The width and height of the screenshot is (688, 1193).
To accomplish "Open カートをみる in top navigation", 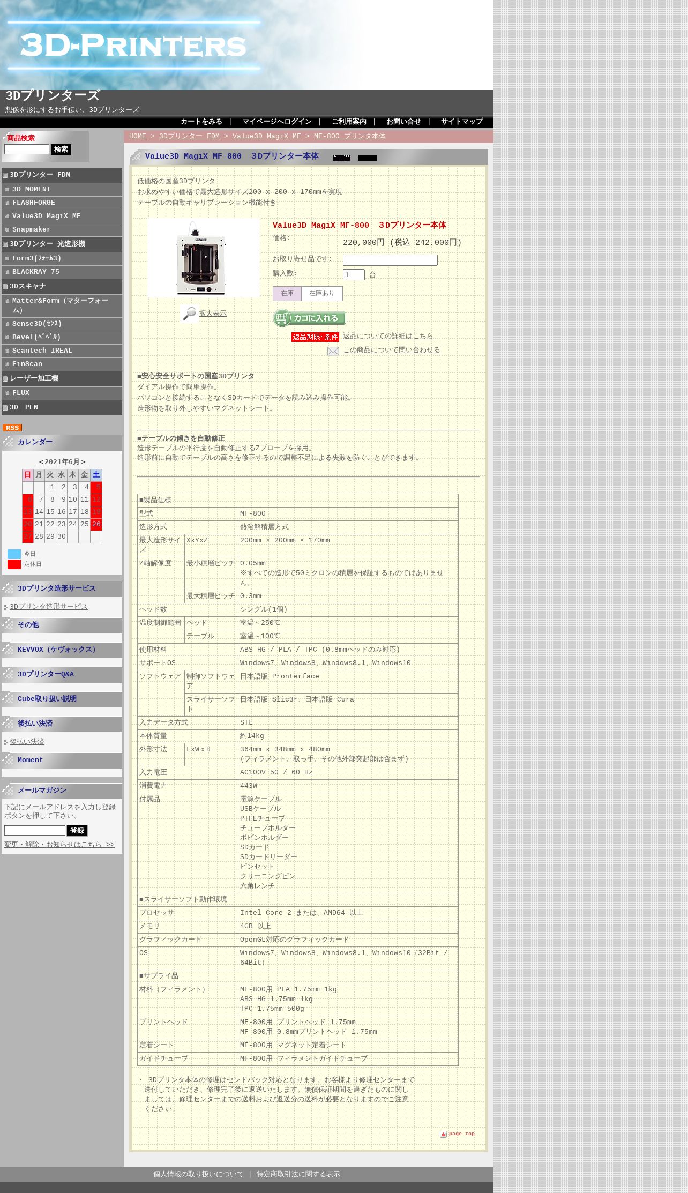I will [201, 122].
